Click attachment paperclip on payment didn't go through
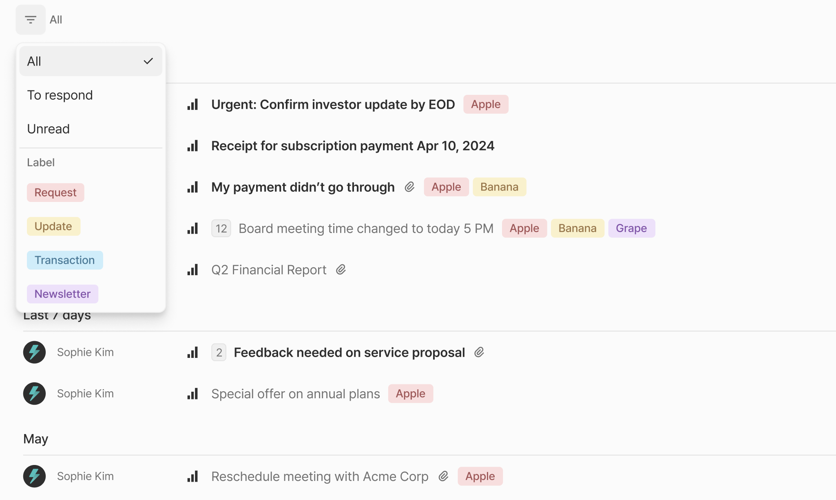 (409, 187)
